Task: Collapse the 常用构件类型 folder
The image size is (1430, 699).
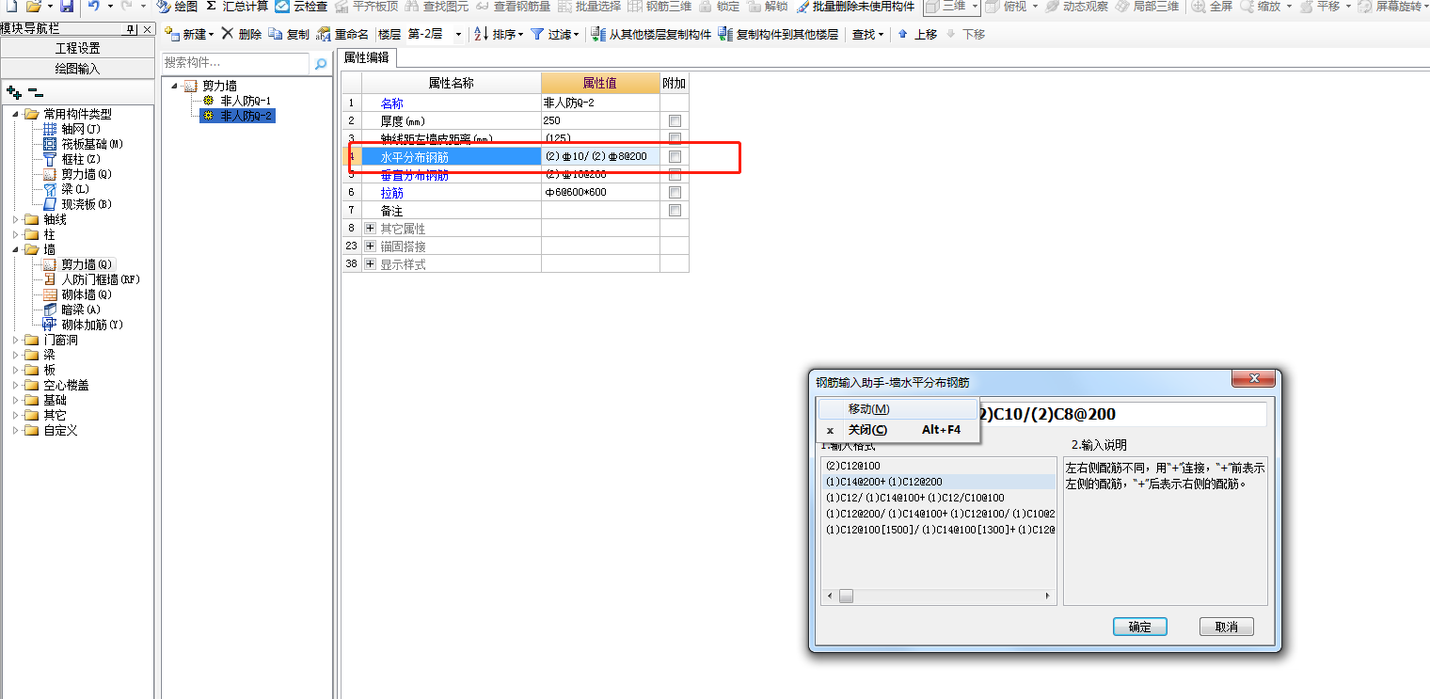Action: coord(16,114)
